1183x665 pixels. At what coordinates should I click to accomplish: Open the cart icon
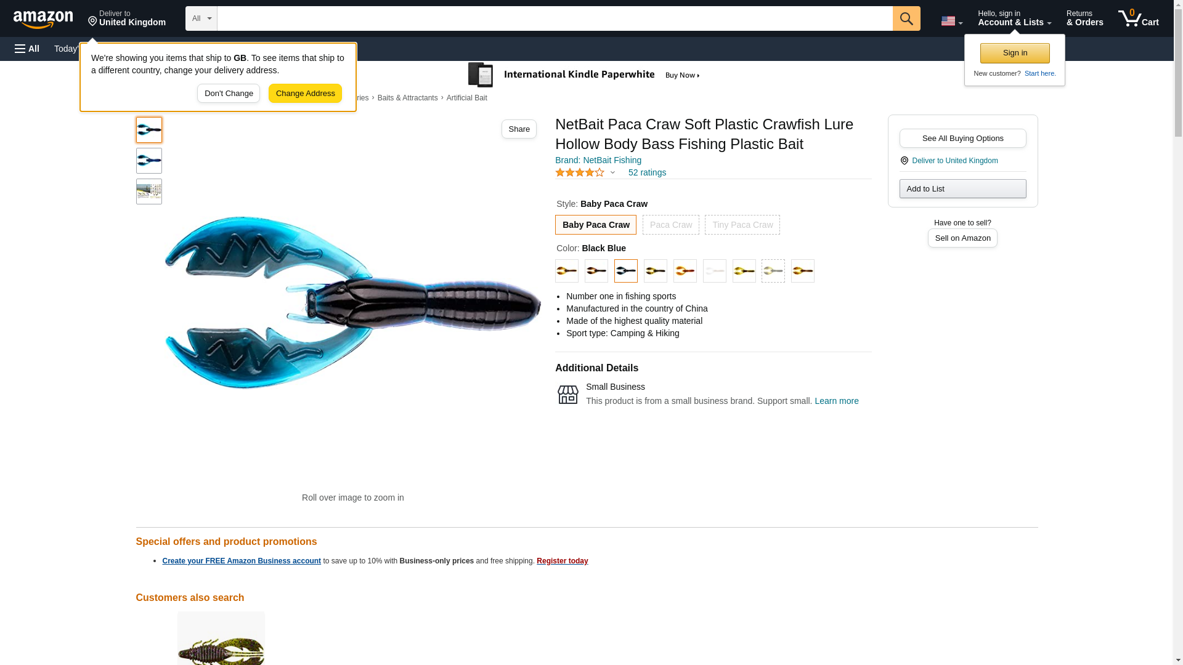(1138, 18)
